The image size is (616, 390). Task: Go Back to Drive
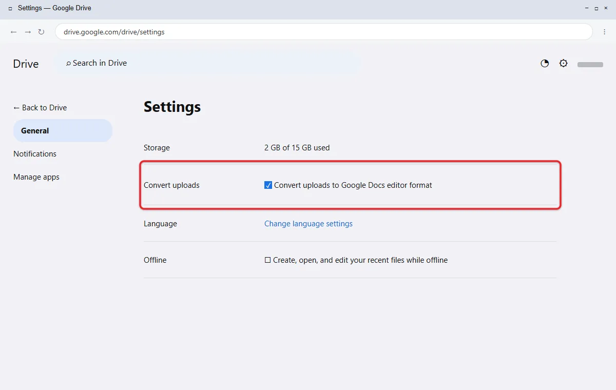40,108
